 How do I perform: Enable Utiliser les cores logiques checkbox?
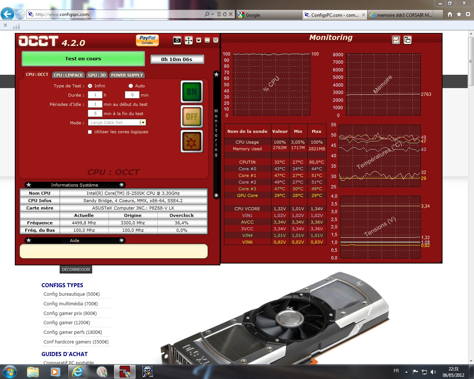pos(90,132)
